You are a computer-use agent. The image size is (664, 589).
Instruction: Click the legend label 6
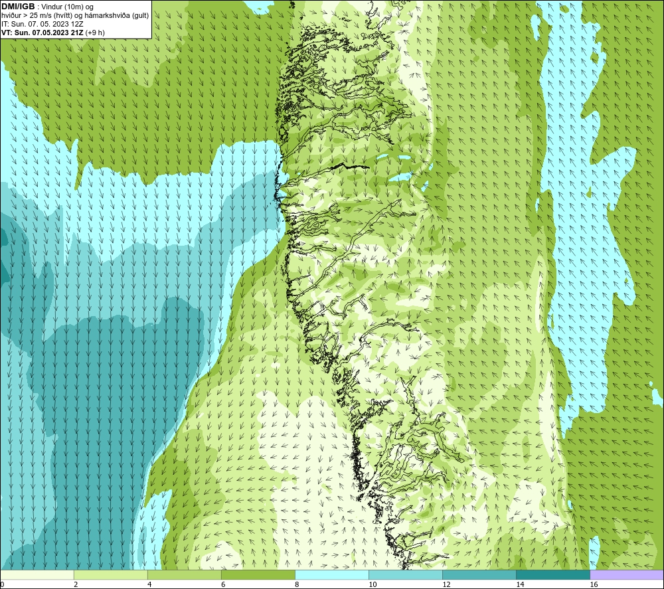[x=224, y=584]
